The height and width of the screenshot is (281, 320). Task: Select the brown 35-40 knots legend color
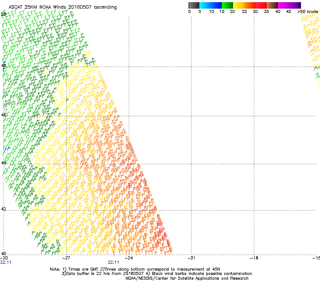click(272, 5)
